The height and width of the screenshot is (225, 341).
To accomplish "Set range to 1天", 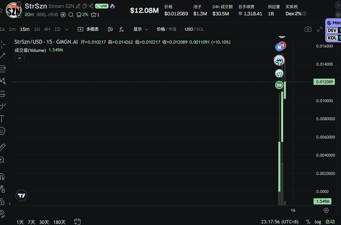I will click(20, 222).
